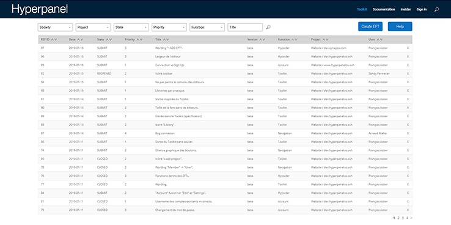Click the REOPENED state cell
The image size is (451, 225).
pyautogui.click(x=104, y=73)
